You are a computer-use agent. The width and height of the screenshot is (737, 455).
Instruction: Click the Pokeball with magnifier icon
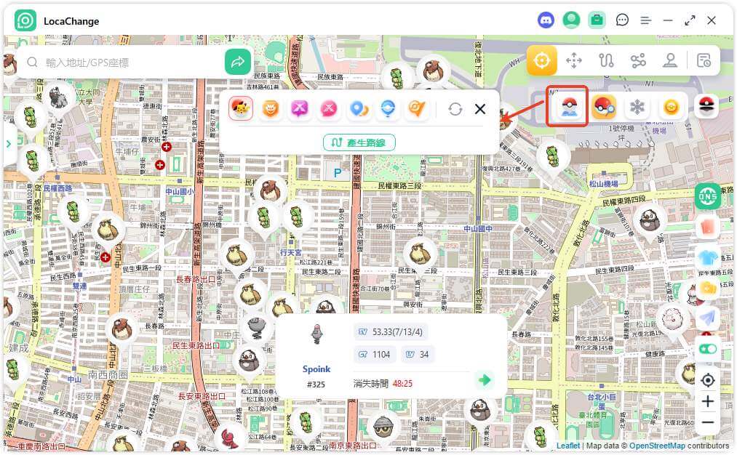click(604, 107)
